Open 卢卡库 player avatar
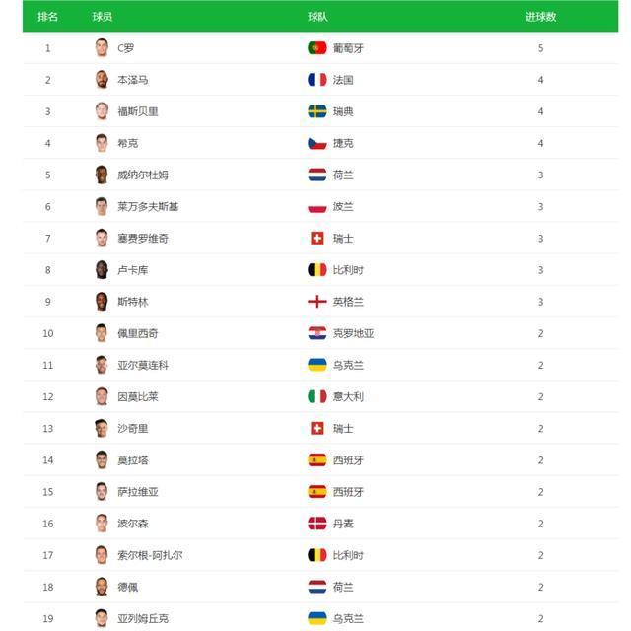 point(102,269)
